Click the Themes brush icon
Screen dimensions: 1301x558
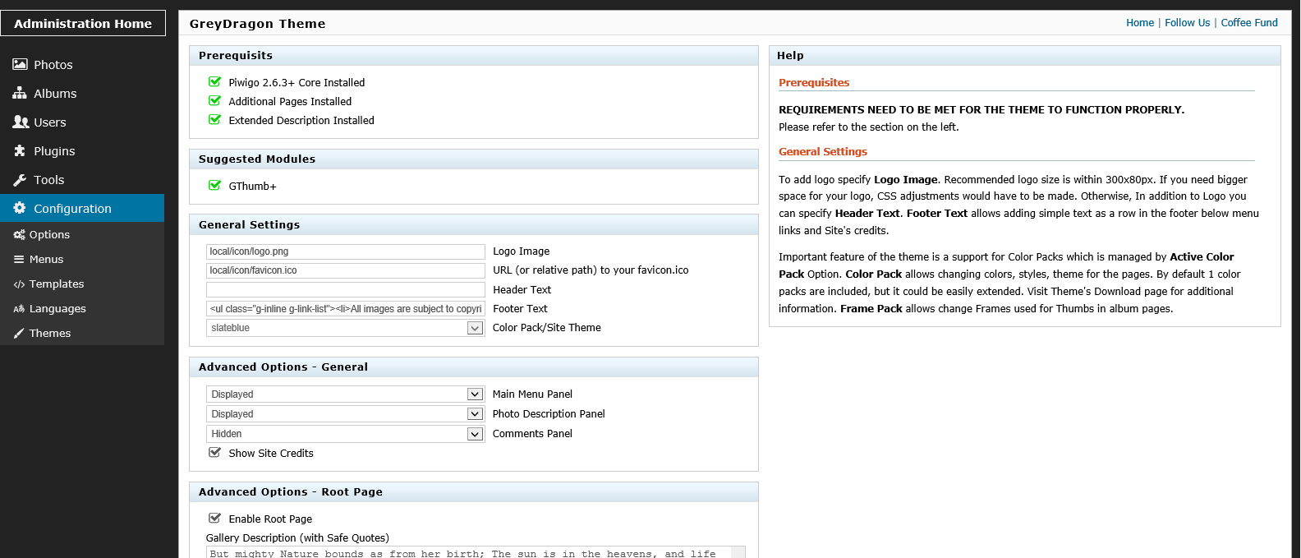(19, 333)
